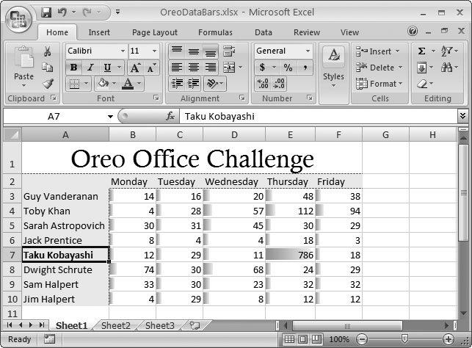This screenshot has height=348, width=472.
Task: Toggle align text left
Action: click(x=177, y=68)
